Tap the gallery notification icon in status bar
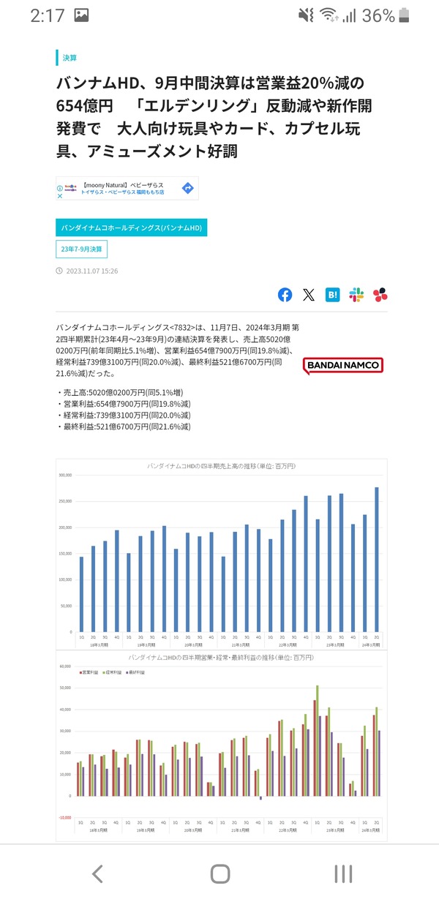 coord(81,15)
